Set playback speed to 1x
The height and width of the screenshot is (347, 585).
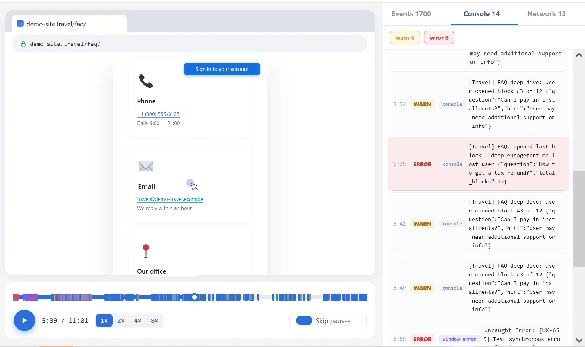coord(104,320)
